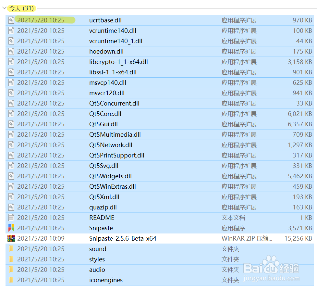
Task: Select the Snipaste-2.5.6-Beta-x64 archive name
Action: point(123,238)
